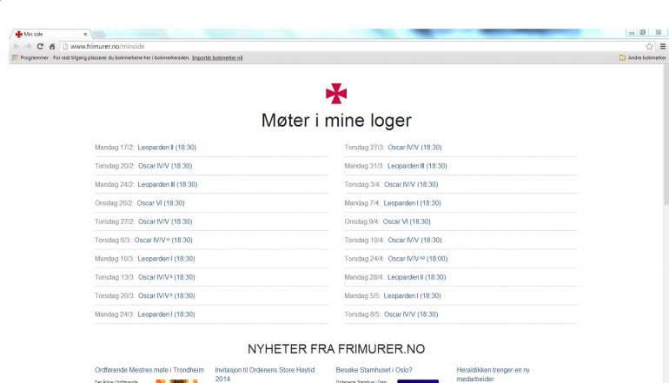669x383 pixels.
Task: Click the browser forward arrow
Action: click(x=28, y=47)
